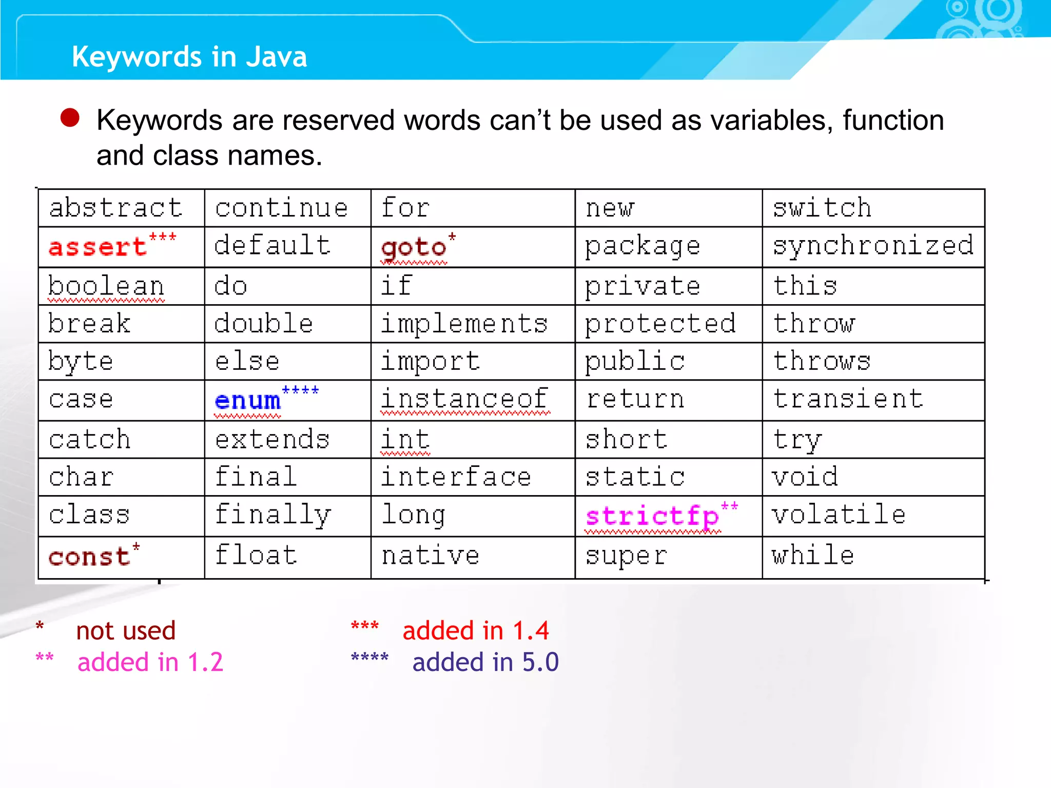Viewport: 1051px width, 788px height.
Task: Click the 'transient' keyword
Action: (x=848, y=399)
